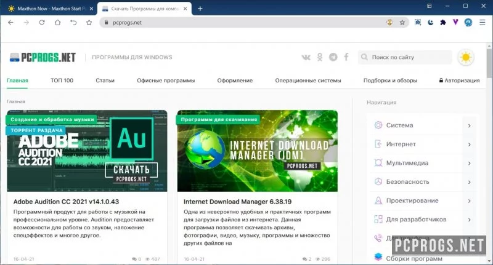Open the screenshot capture toolbar icon
493x265 pixels.
(418, 22)
